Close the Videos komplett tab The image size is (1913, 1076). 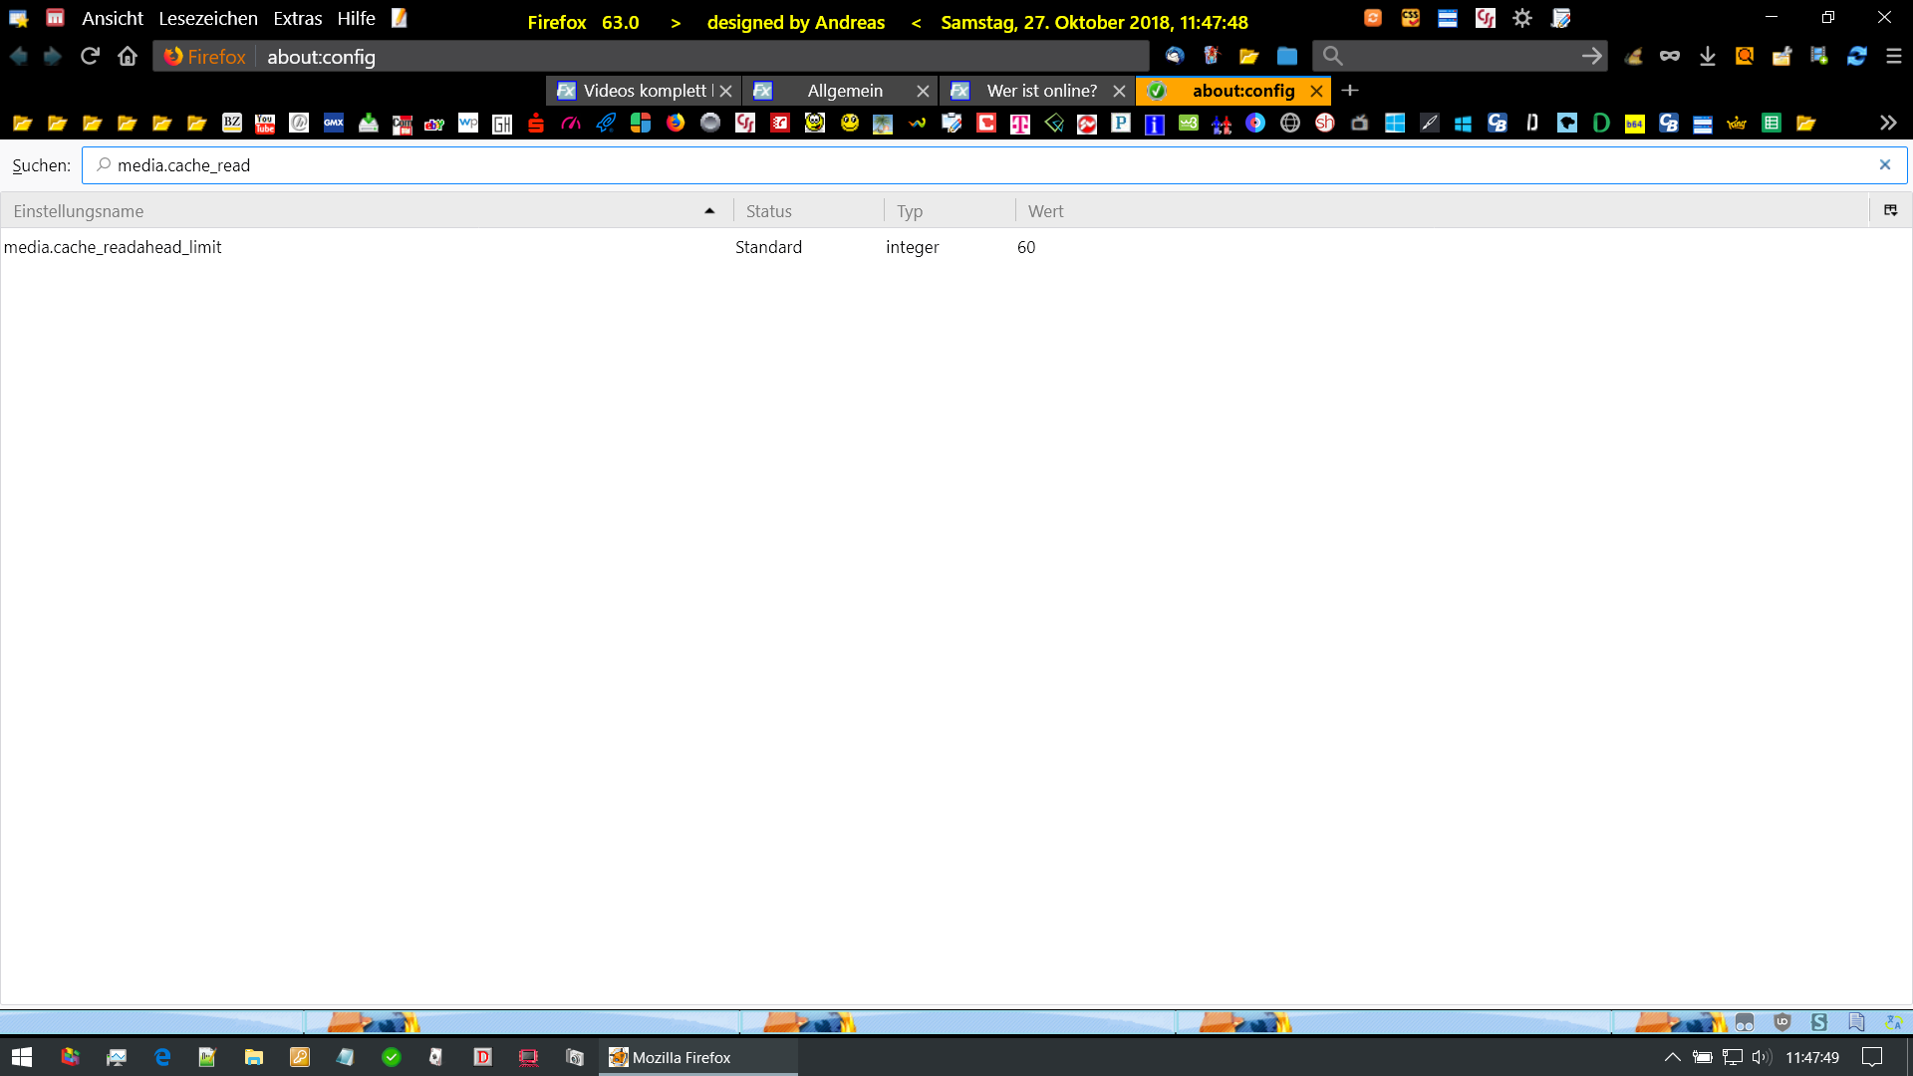pos(725,91)
